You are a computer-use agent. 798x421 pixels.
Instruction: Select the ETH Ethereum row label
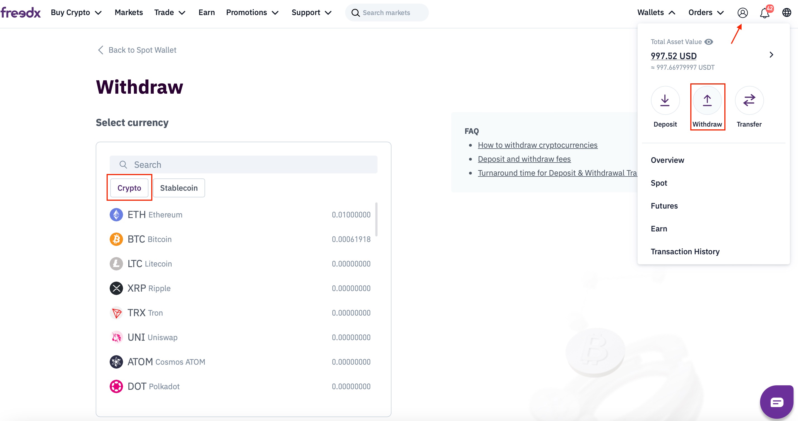coord(155,214)
